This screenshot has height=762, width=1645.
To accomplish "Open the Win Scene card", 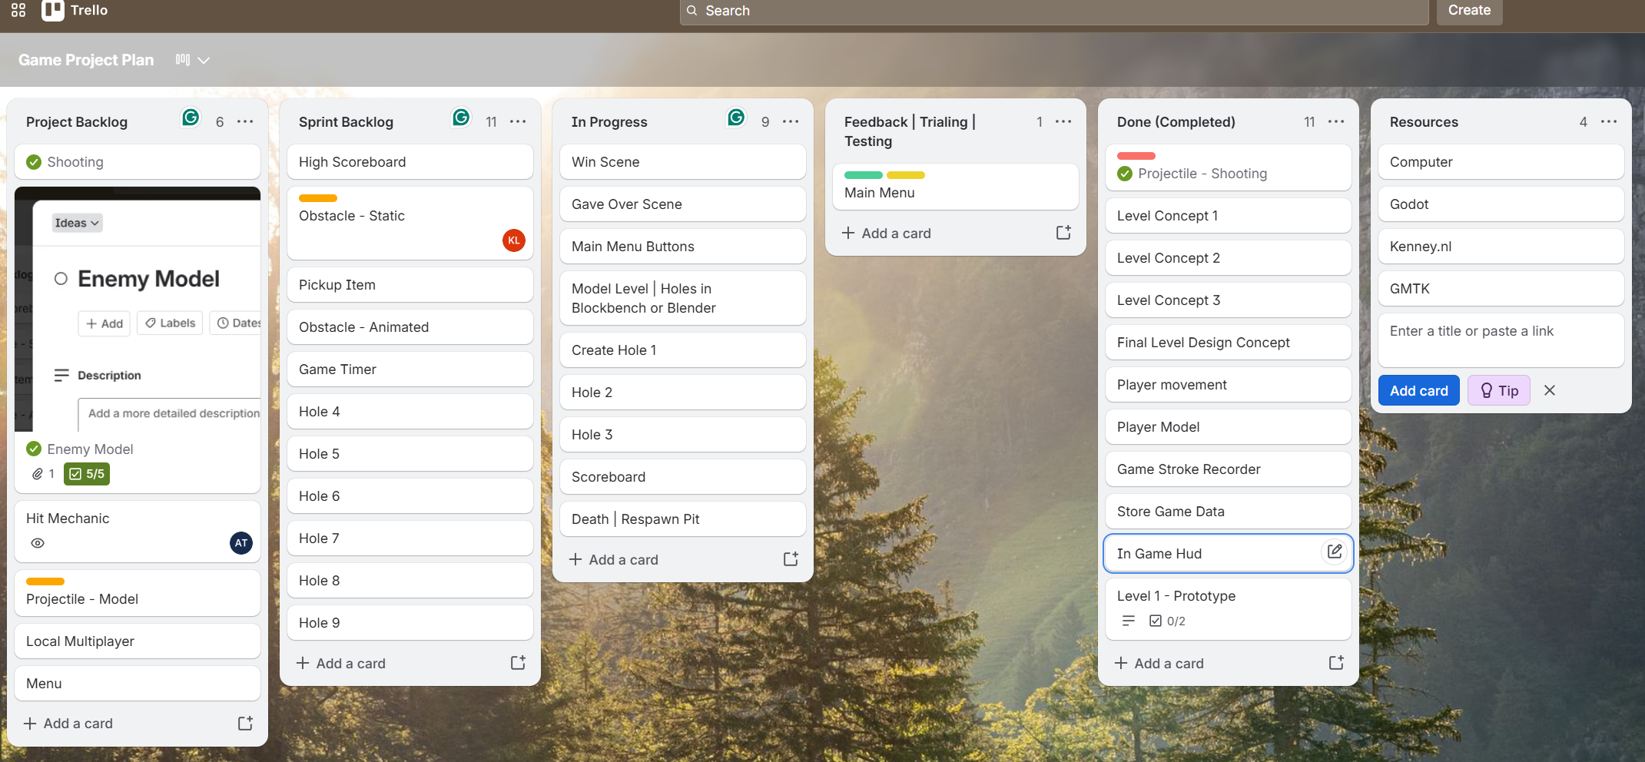I will [x=683, y=162].
